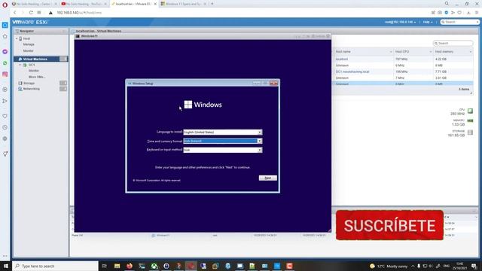The height and width of the screenshot is (271, 482).
Task: Open the Actions menu in the Windows11 console
Action: [319, 36]
